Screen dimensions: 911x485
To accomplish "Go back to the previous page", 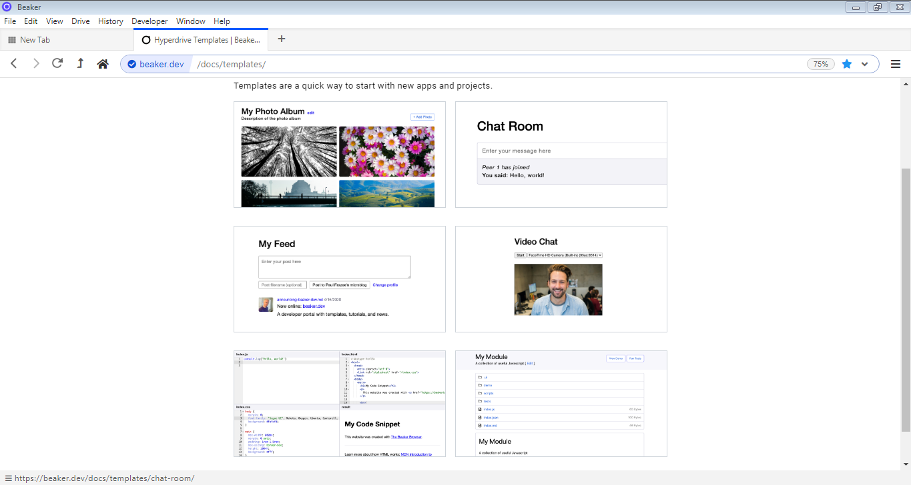I will tap(14, 64).
